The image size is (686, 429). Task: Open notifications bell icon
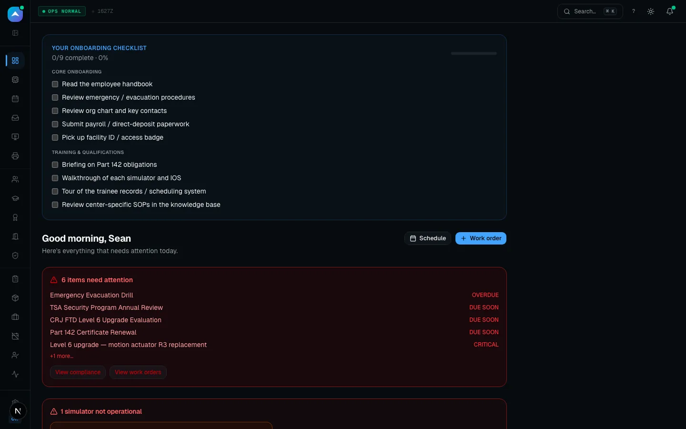coord(670,11)
